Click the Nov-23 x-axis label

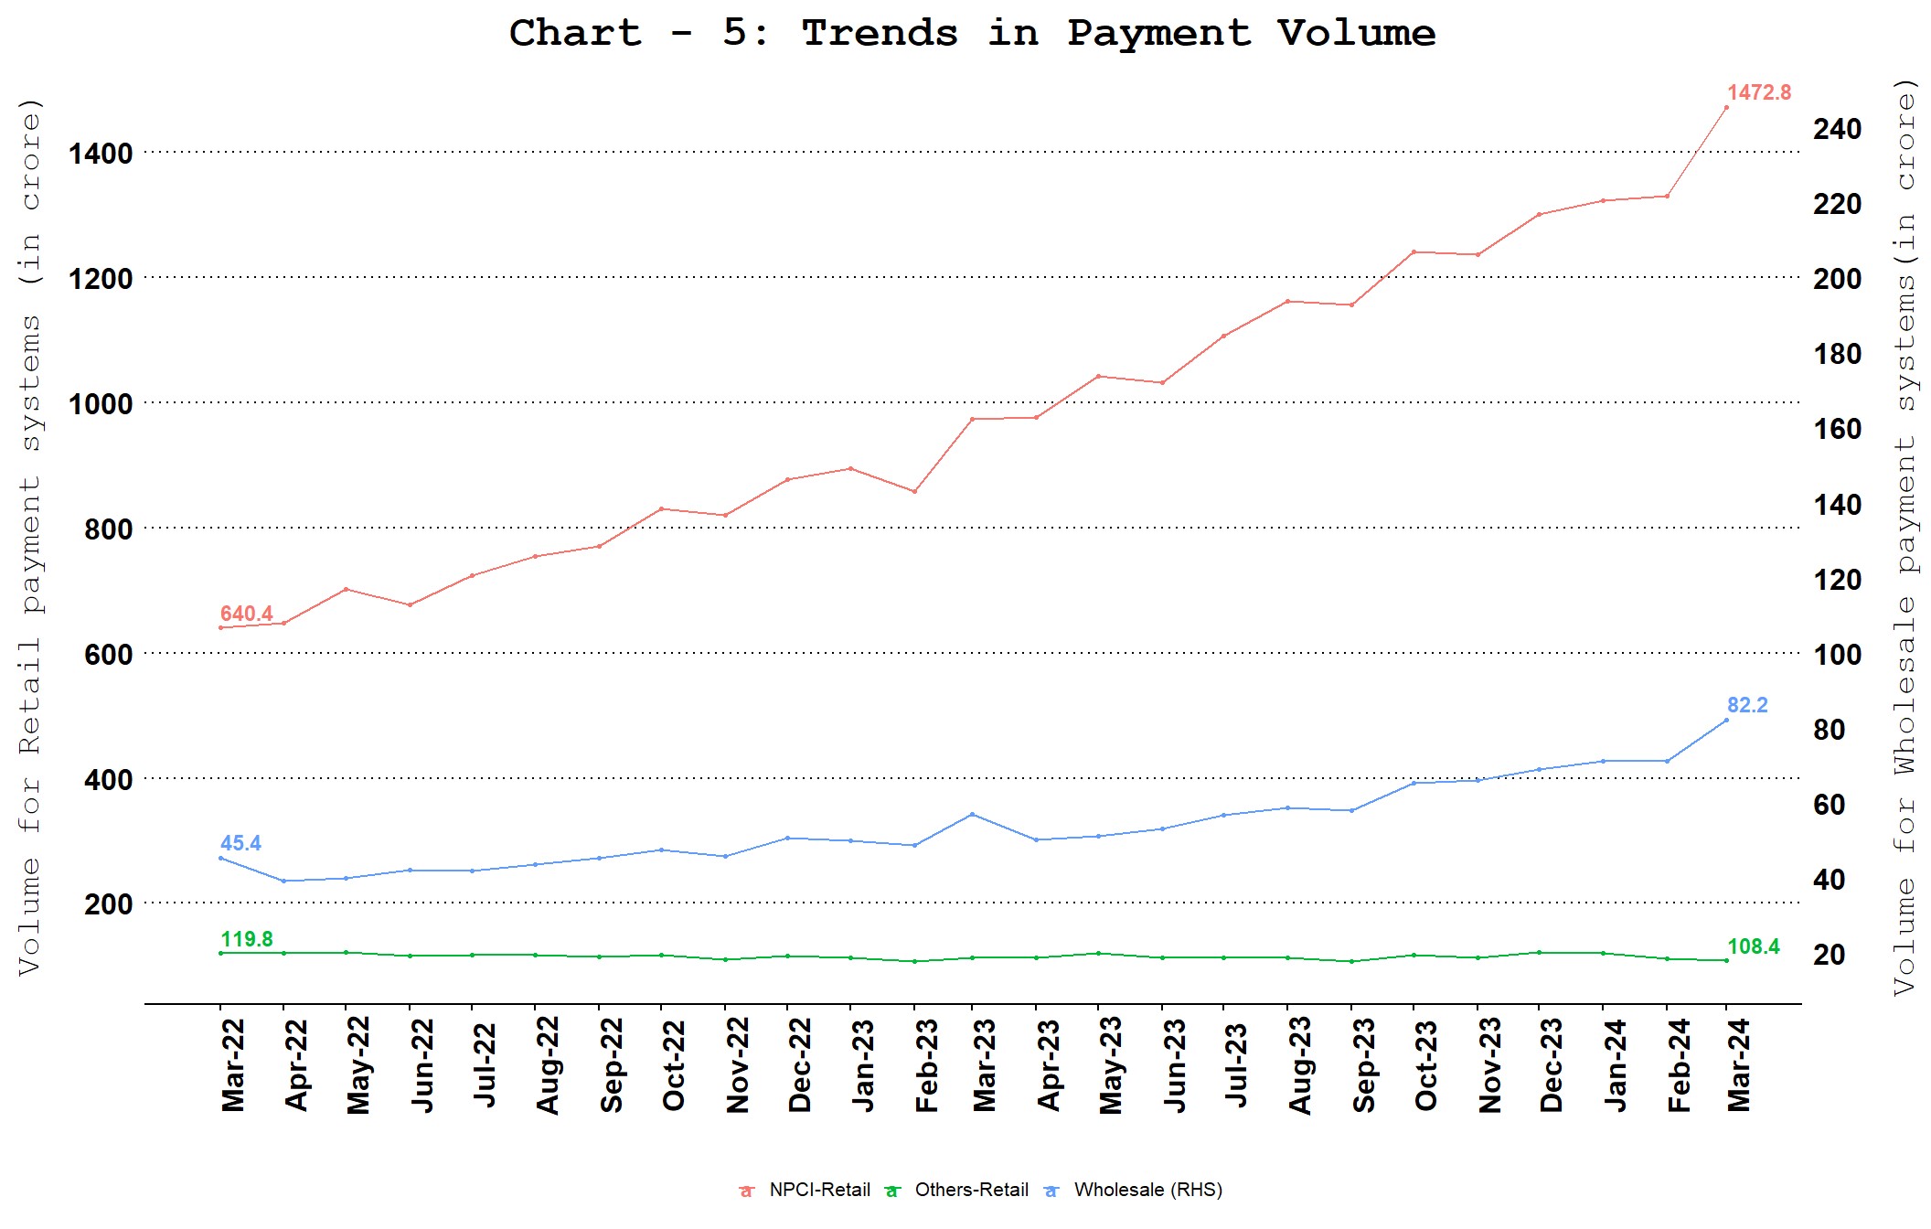point(1490,1065)
